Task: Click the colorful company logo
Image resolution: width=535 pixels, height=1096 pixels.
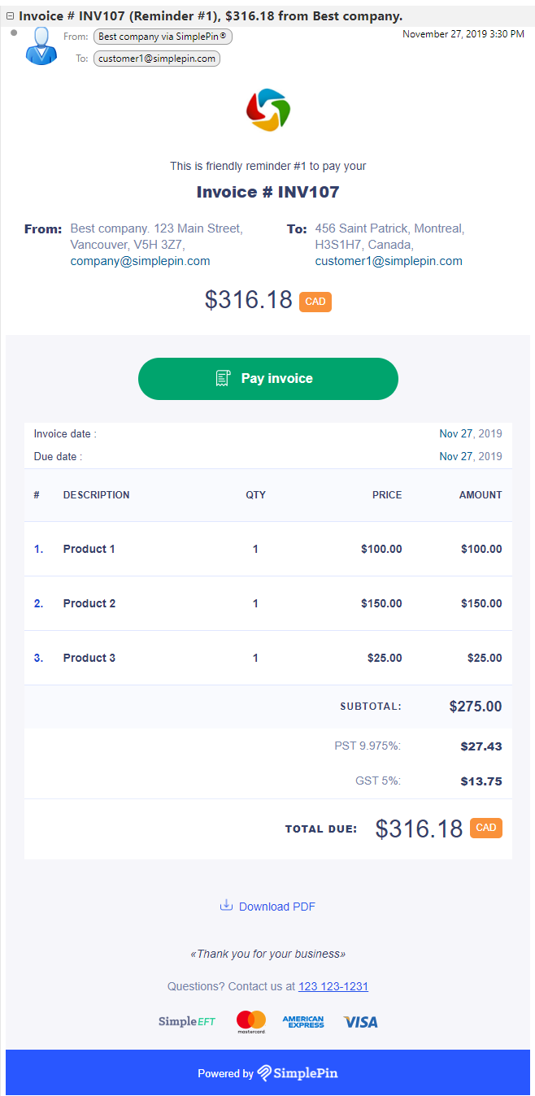Action: click(268, 110)
